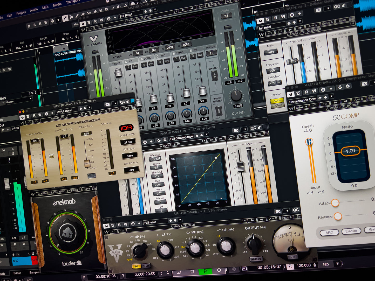Click the DeEsser Monitor Audio button
This screenshot has width=375, height=281.
(x=277, y=101)
